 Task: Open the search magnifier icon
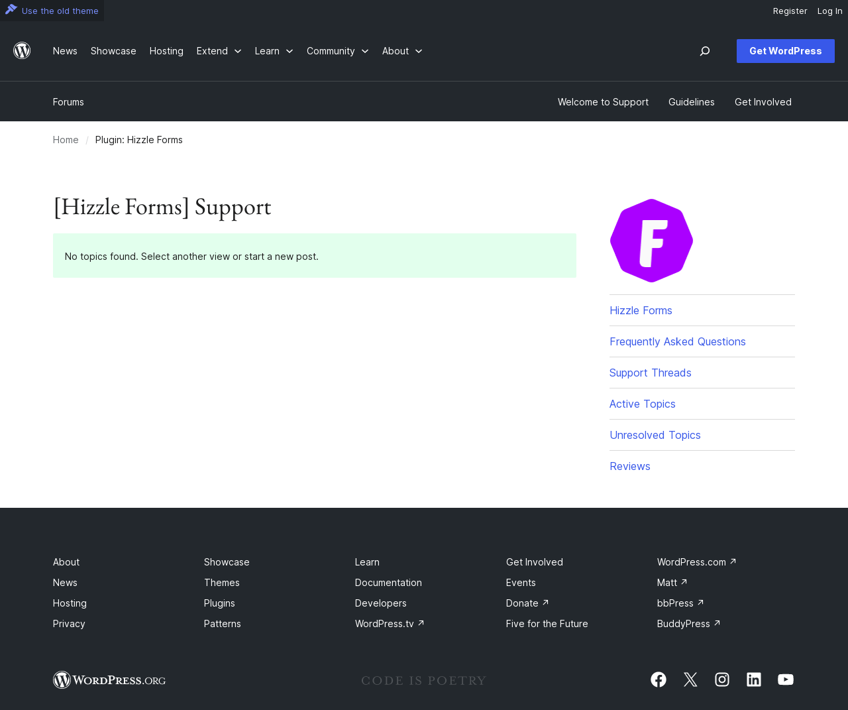click(705, 51)
